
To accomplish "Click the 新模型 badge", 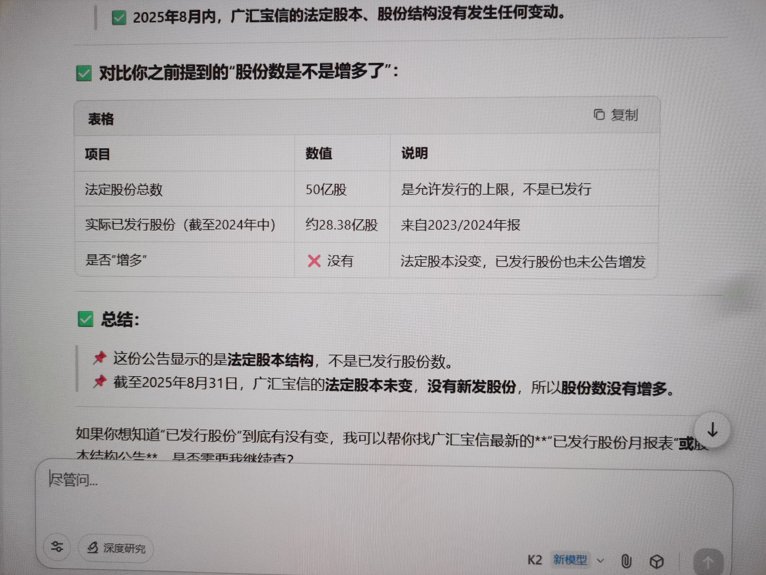I will [570, 559].
